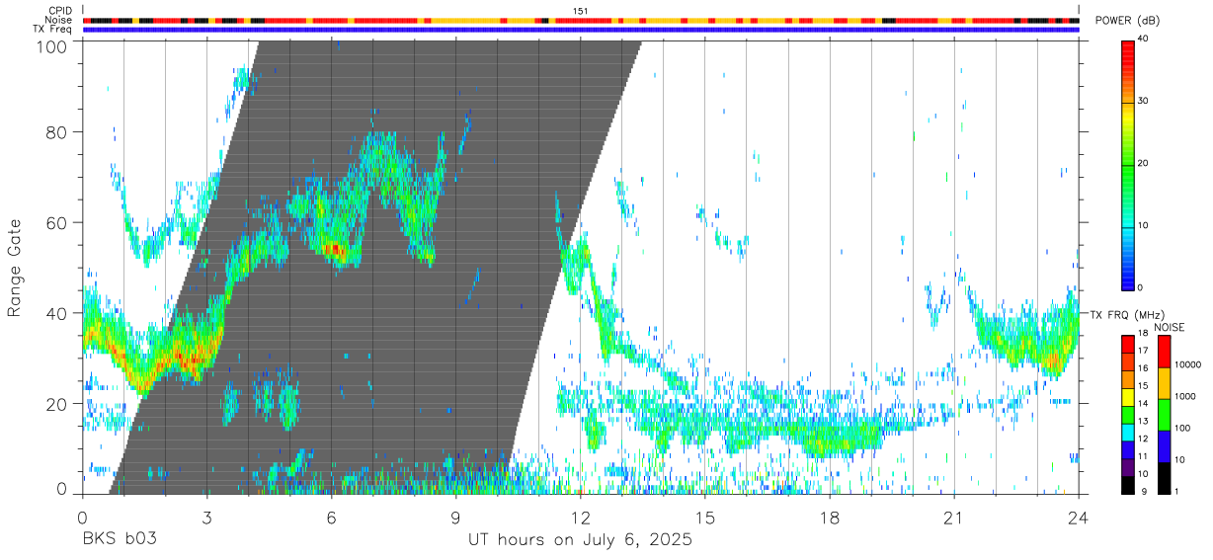Click the 40 tick on power colorbar

click(1142, 39)
